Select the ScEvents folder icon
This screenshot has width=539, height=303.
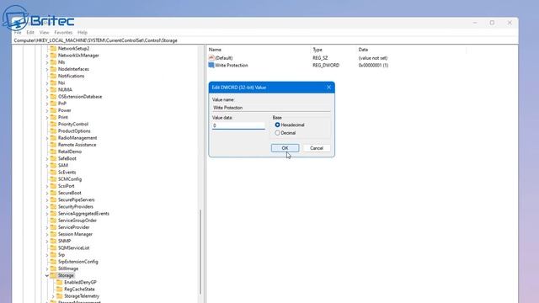point(53,172)
